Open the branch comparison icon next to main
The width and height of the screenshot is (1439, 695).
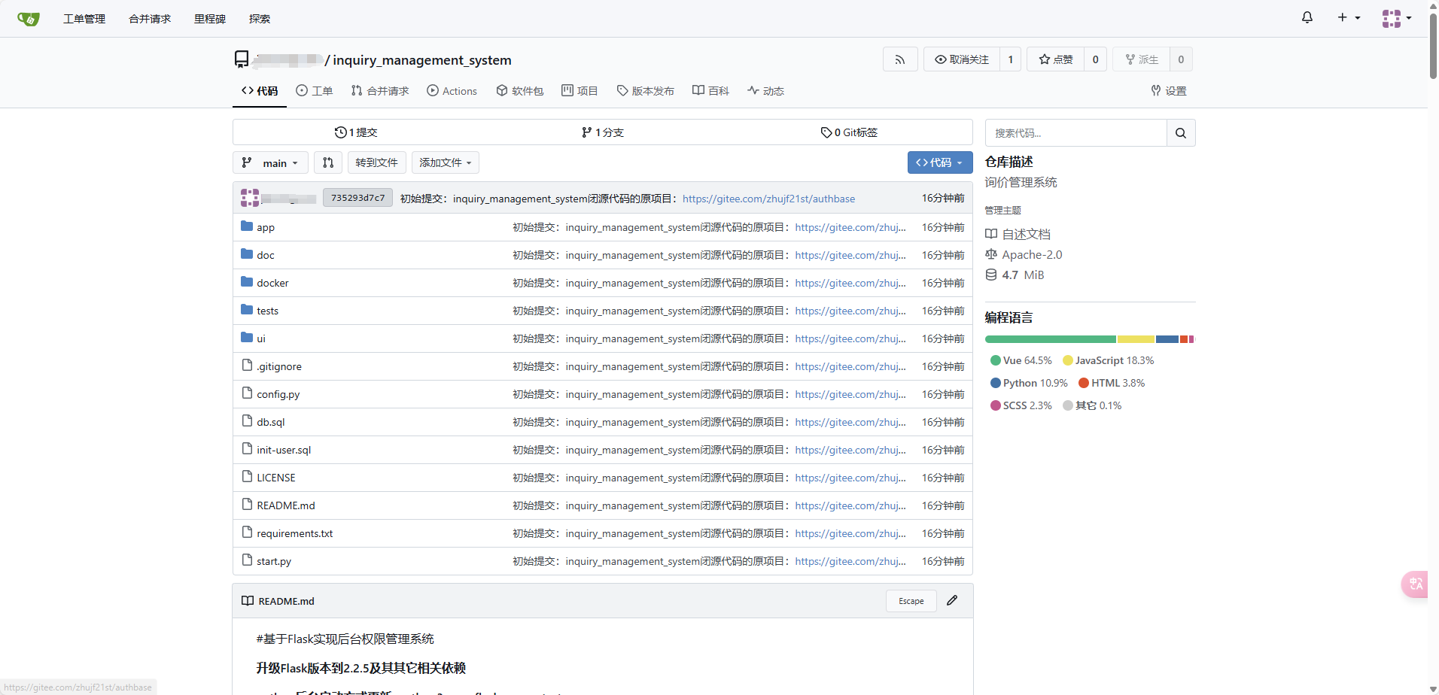[x=327, y=162]
